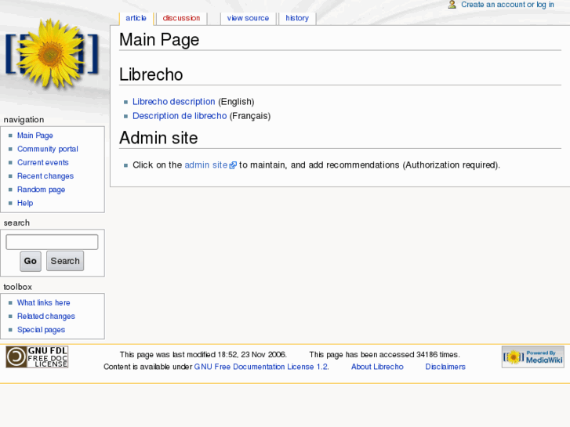Click external link icon after admin site
The width and height of the screenshot is (570, 427).
click(233, 165)
